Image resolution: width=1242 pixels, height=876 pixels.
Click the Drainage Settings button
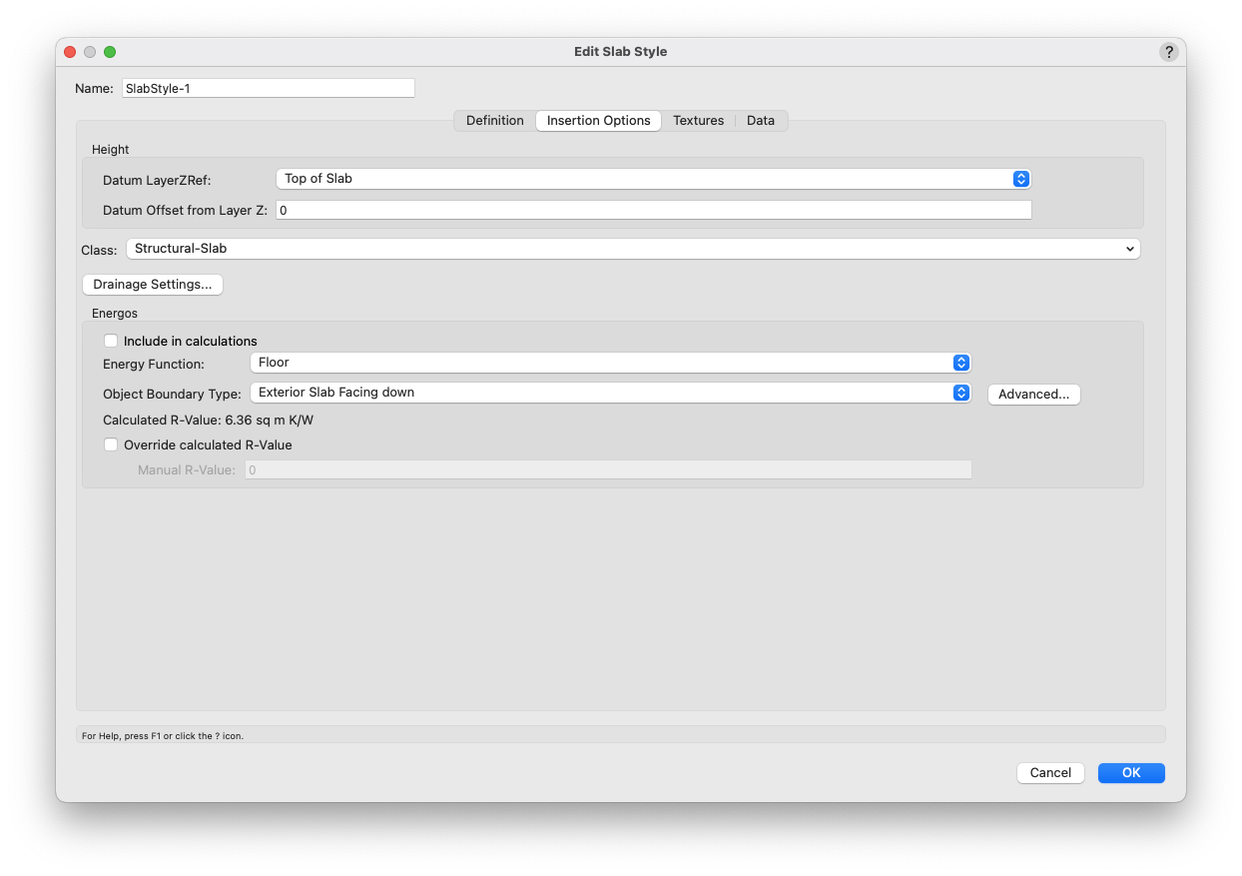[153, 285]
